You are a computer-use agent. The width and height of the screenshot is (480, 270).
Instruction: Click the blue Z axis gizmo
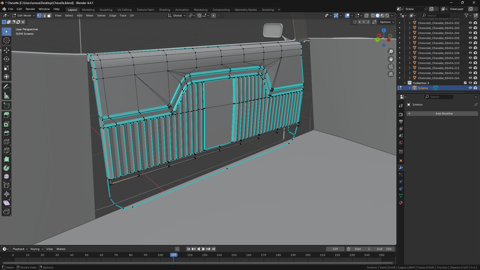(x=384, y=30)
